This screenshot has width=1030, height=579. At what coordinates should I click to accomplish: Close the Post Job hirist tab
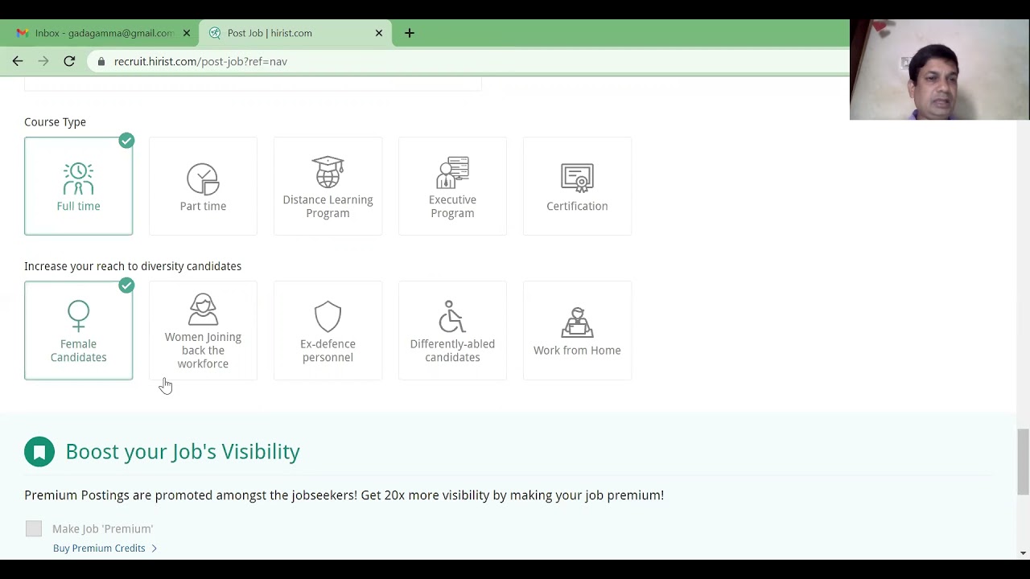[x=379, y=33]
